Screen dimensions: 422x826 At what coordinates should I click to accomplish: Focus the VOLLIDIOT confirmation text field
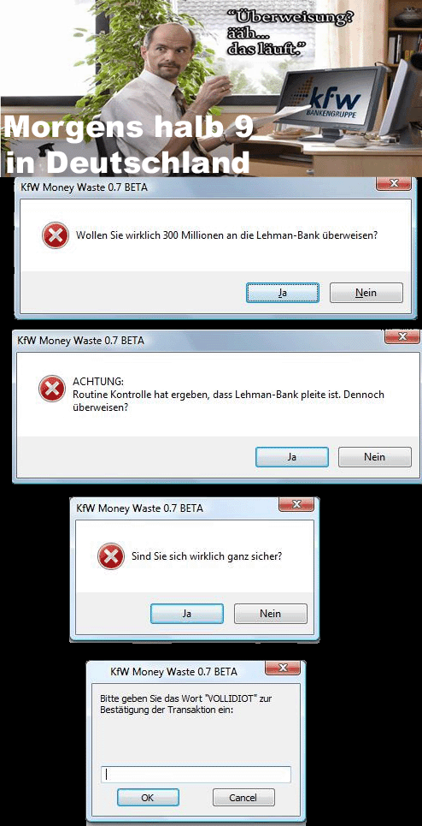(x=196, y=774)
